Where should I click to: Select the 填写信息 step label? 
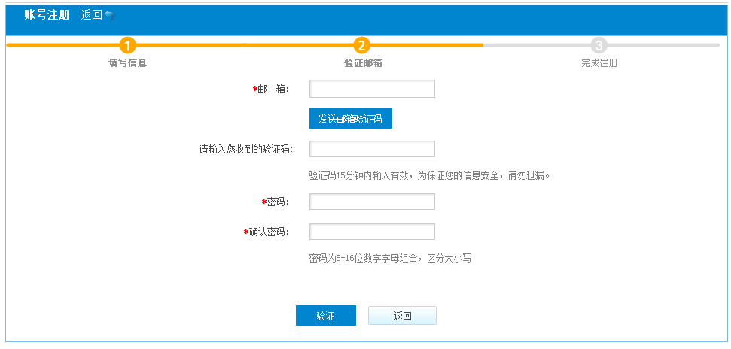coord(127,63)
